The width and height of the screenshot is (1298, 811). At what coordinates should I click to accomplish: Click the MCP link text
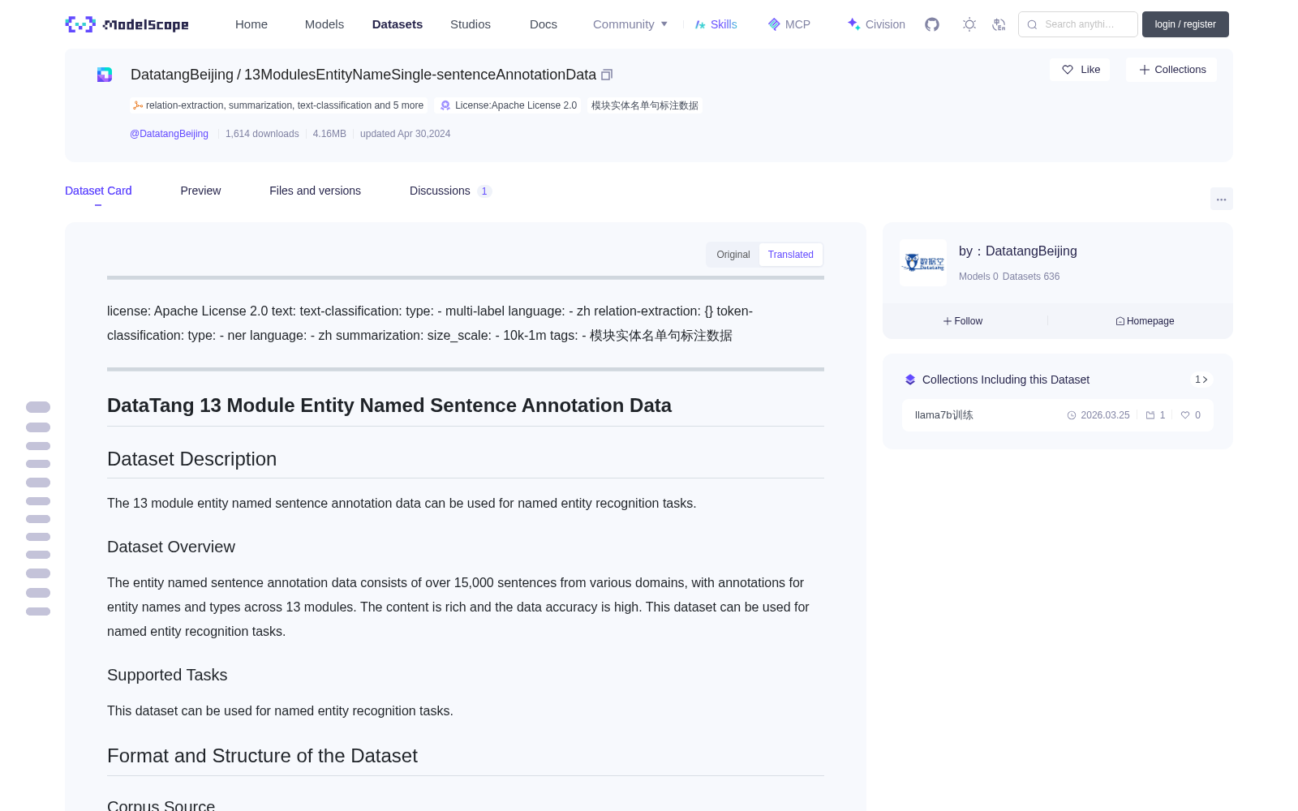pos(797,24)
